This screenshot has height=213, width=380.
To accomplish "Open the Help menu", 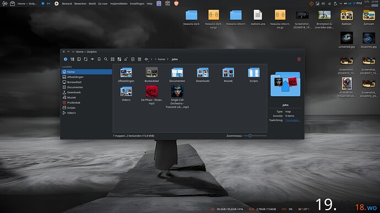I will click(150, 4).
